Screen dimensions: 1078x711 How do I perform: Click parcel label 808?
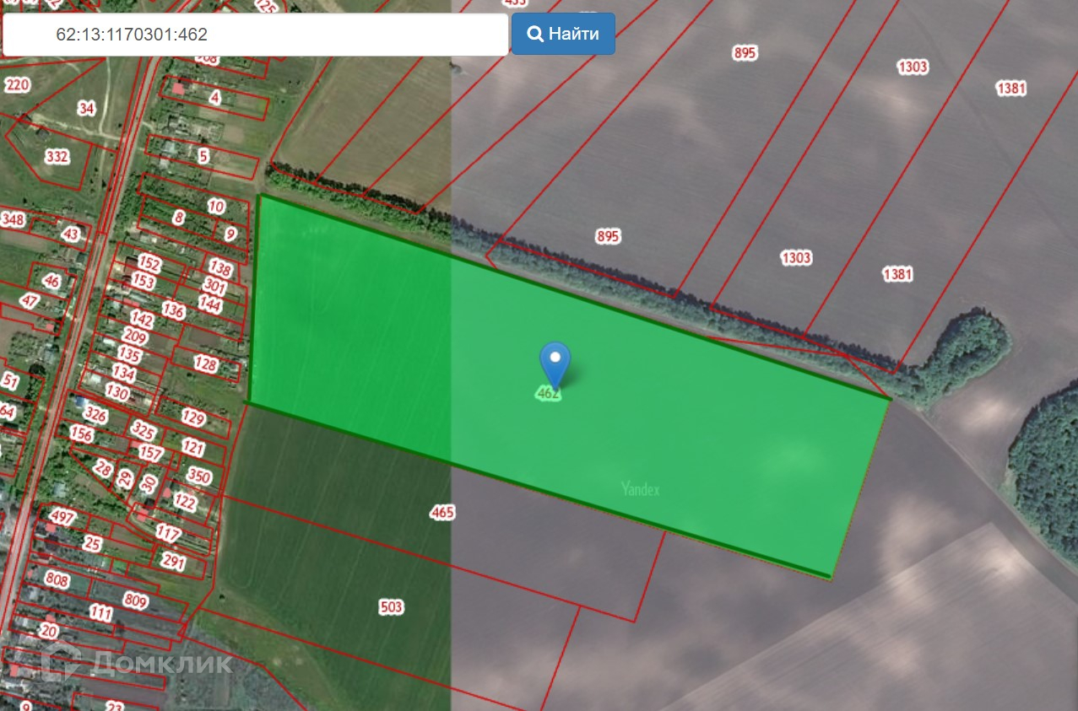click(57, 579)
